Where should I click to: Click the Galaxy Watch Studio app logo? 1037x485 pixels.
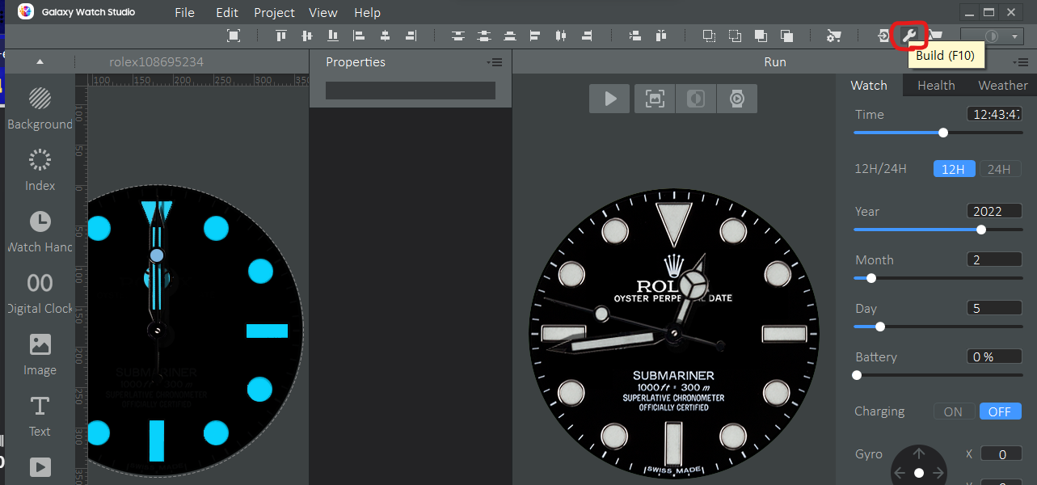pos(26,12)
